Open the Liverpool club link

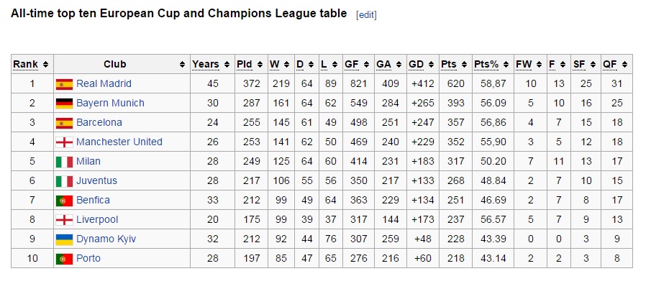(97, 220)
